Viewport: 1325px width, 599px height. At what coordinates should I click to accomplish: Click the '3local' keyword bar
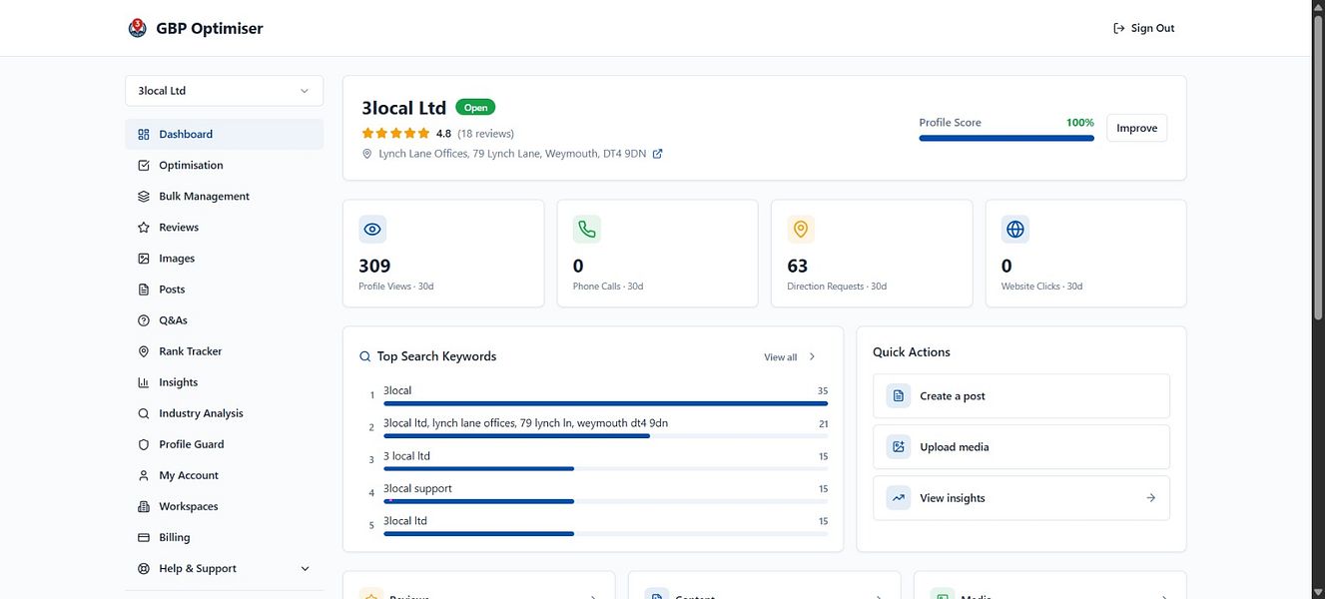point(605,403)
